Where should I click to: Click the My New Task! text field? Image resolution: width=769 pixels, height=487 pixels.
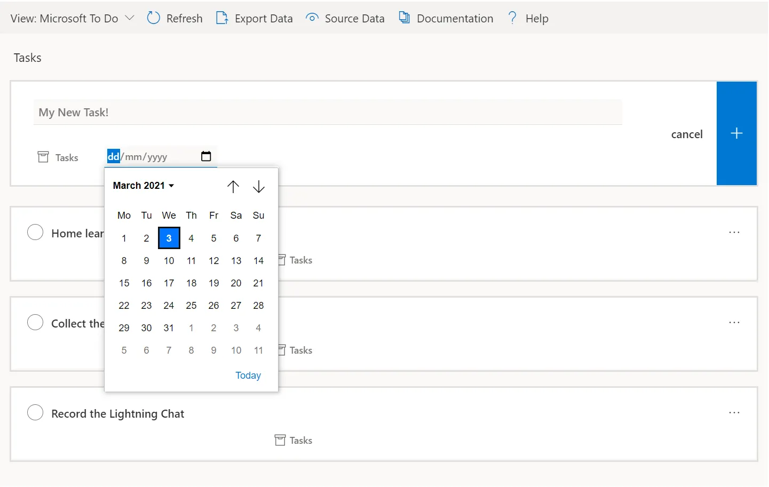pyautogui.click(x=328, y=112)
